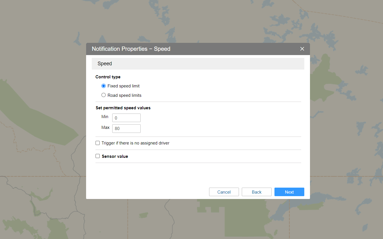The height and width of the screenshot is (239, 383).
Task: Select the Fixed speed limit radio button
Action: tap(103, 86)
